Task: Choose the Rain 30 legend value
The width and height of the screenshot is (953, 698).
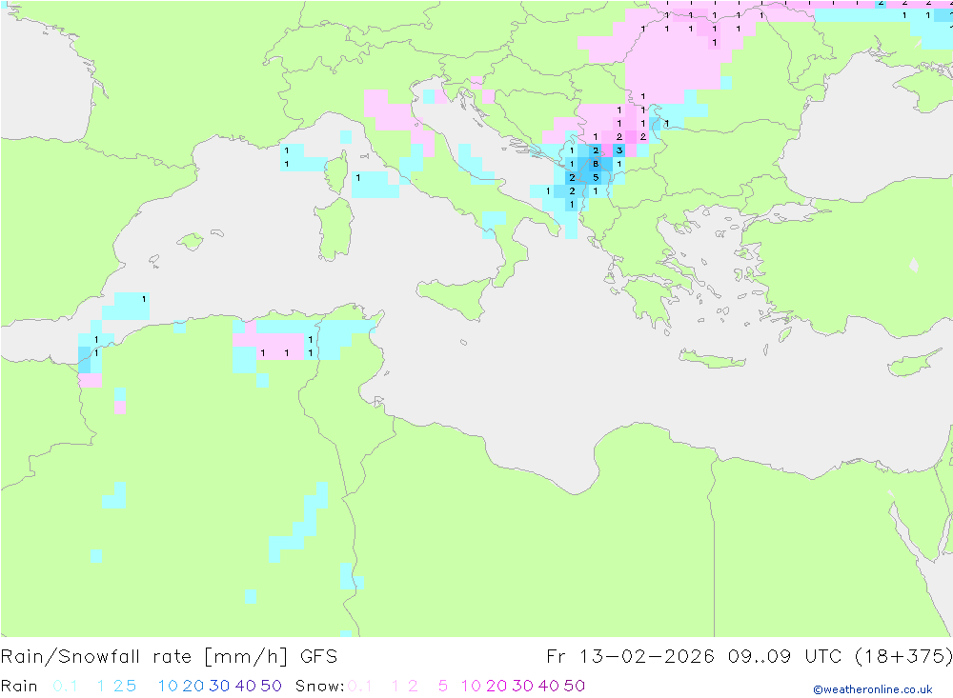Action: click(x=219, y=686)
